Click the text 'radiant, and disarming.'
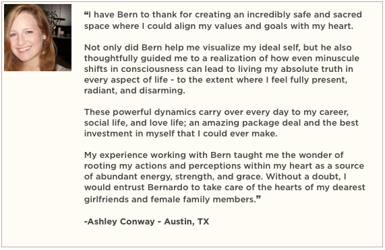The height and width of the screenshot is (250, 385). [x=135, y=91]
